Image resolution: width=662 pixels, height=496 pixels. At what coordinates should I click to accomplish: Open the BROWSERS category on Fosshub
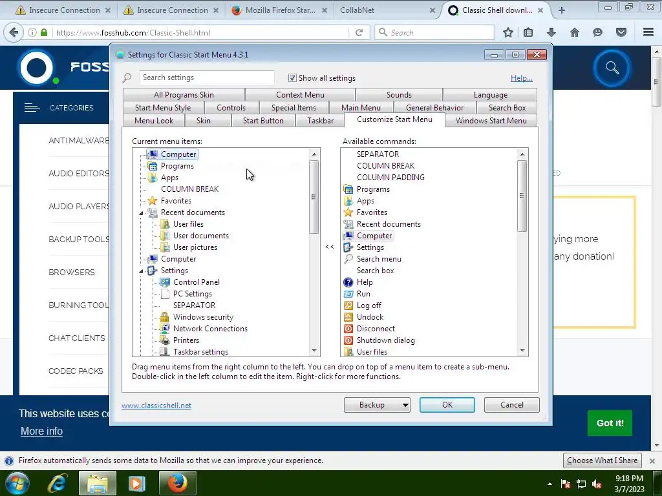[72, 273]
